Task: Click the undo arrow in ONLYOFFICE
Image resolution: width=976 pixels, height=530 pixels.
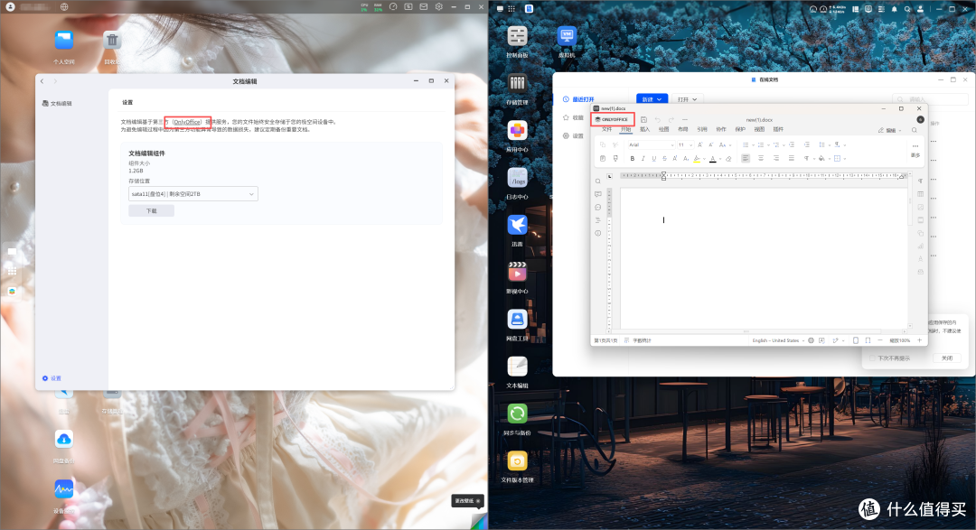Action: coord(658,119)
